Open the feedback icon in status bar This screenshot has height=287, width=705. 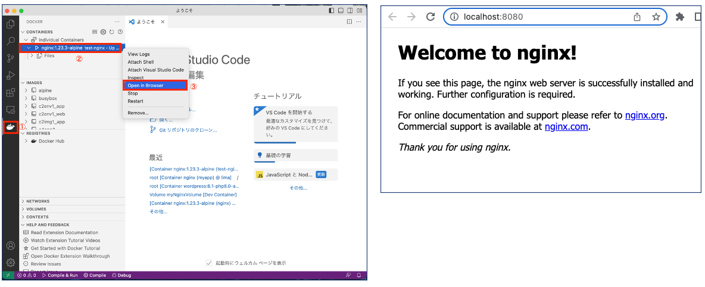(348, 275)
